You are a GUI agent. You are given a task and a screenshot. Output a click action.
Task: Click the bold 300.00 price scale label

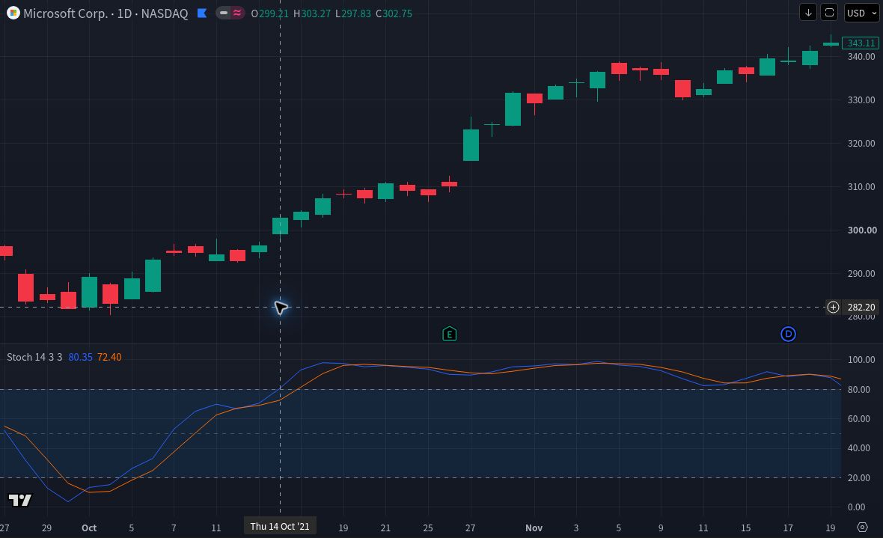tap(862, 230)
